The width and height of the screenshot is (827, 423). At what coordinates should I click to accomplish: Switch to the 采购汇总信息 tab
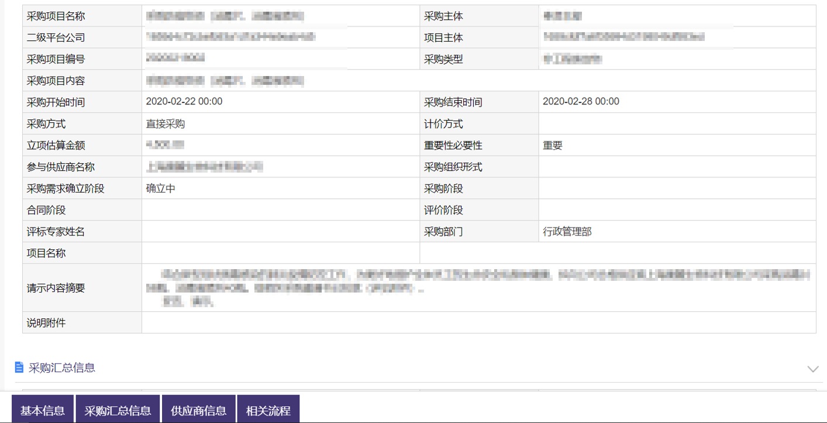pyautogui.click(x=118, y=409)
